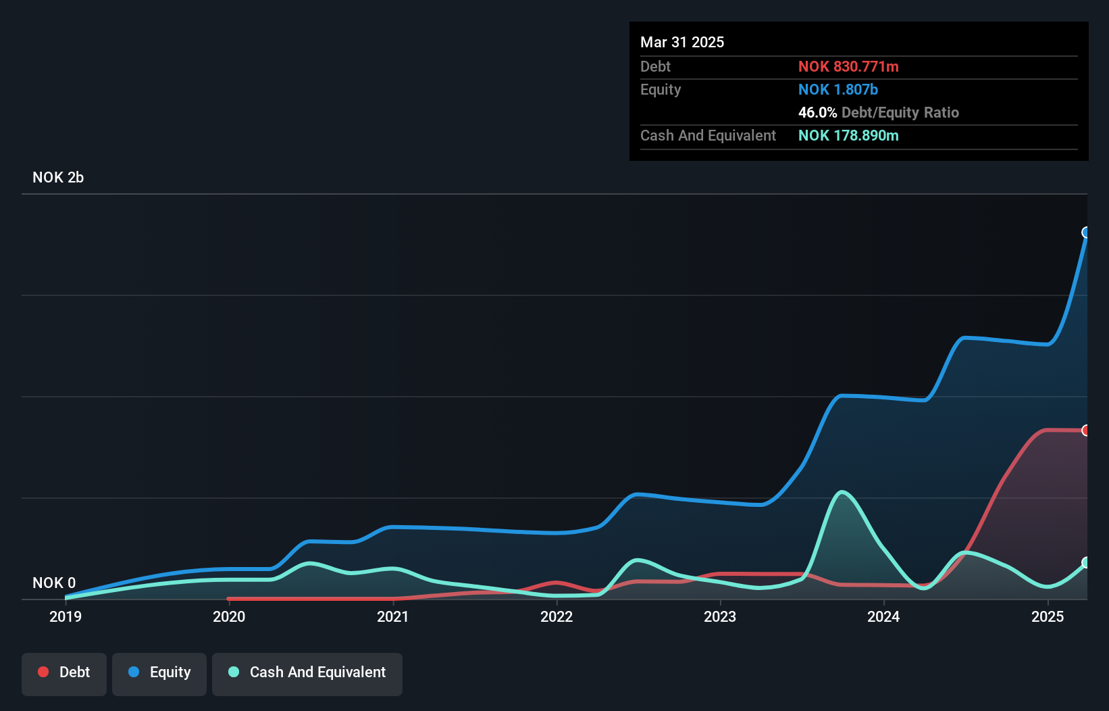Click the 2022 x-axis label

click(557, 616)
